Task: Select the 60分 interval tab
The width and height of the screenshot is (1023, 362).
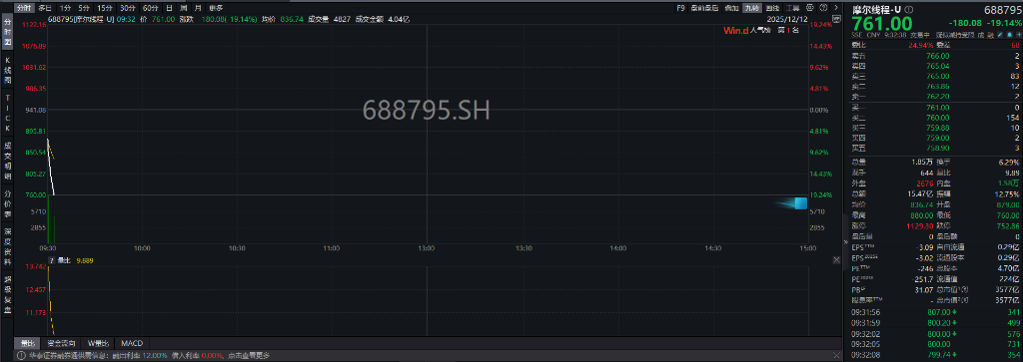Action: tap(151, 8)
